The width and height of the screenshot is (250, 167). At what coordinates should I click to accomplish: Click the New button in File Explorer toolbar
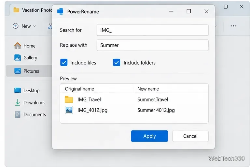(x=24, y=26)
